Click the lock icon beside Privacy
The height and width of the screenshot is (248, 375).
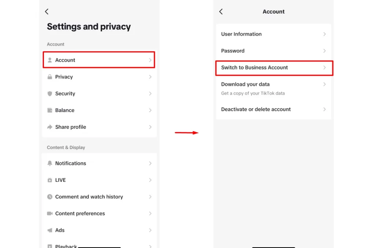[x=50, y=77]
